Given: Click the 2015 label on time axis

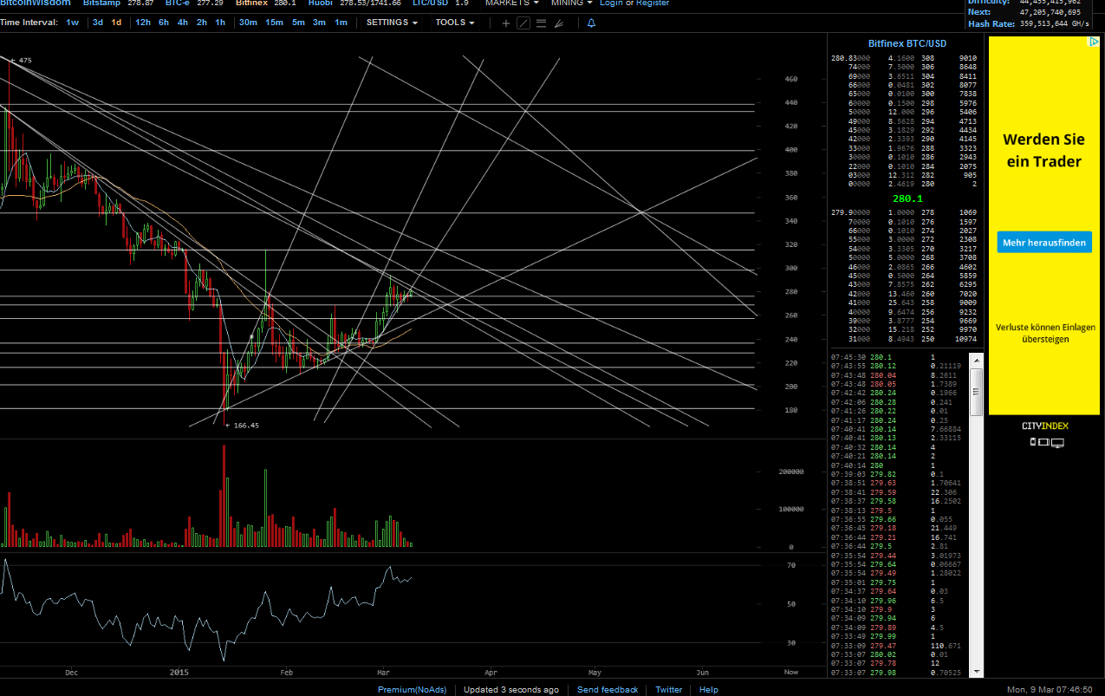Looking at the screenshot, I should [x=179, y=673].
